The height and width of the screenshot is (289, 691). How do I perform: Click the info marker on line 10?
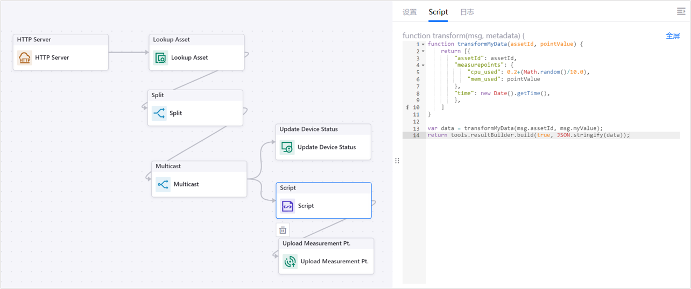tap(408, 107)
